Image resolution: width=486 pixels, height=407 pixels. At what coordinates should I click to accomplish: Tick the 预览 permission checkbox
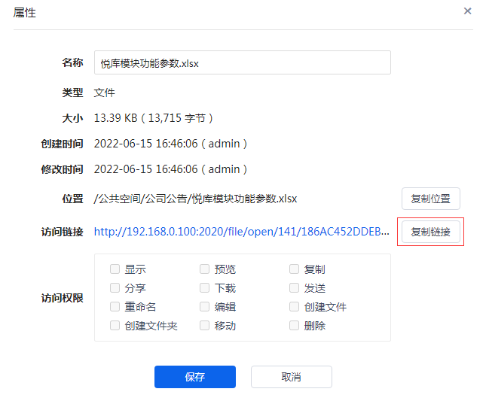pyautogui.click(x=205, y=269)
